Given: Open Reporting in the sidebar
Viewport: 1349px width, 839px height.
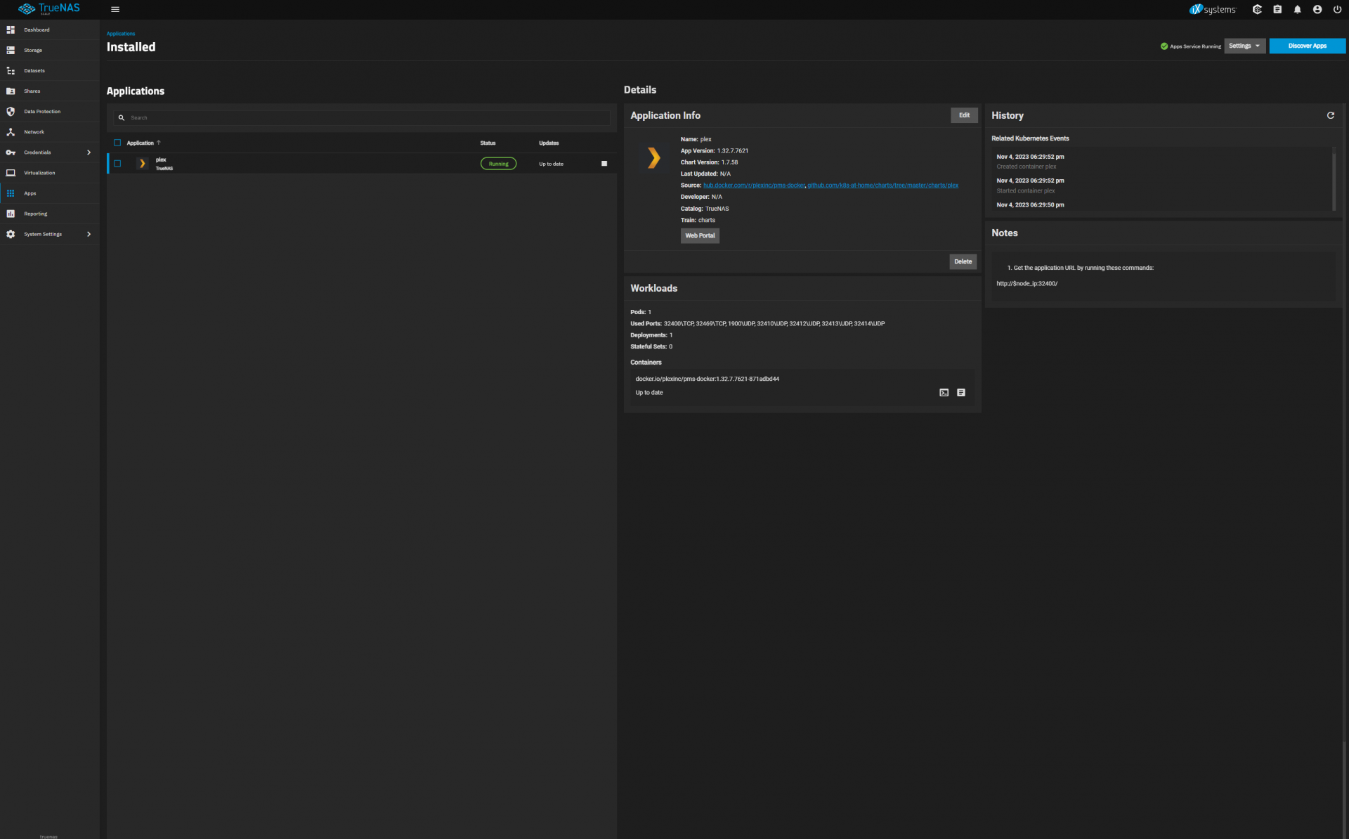Looking at the screenshot, I should 36,214.
